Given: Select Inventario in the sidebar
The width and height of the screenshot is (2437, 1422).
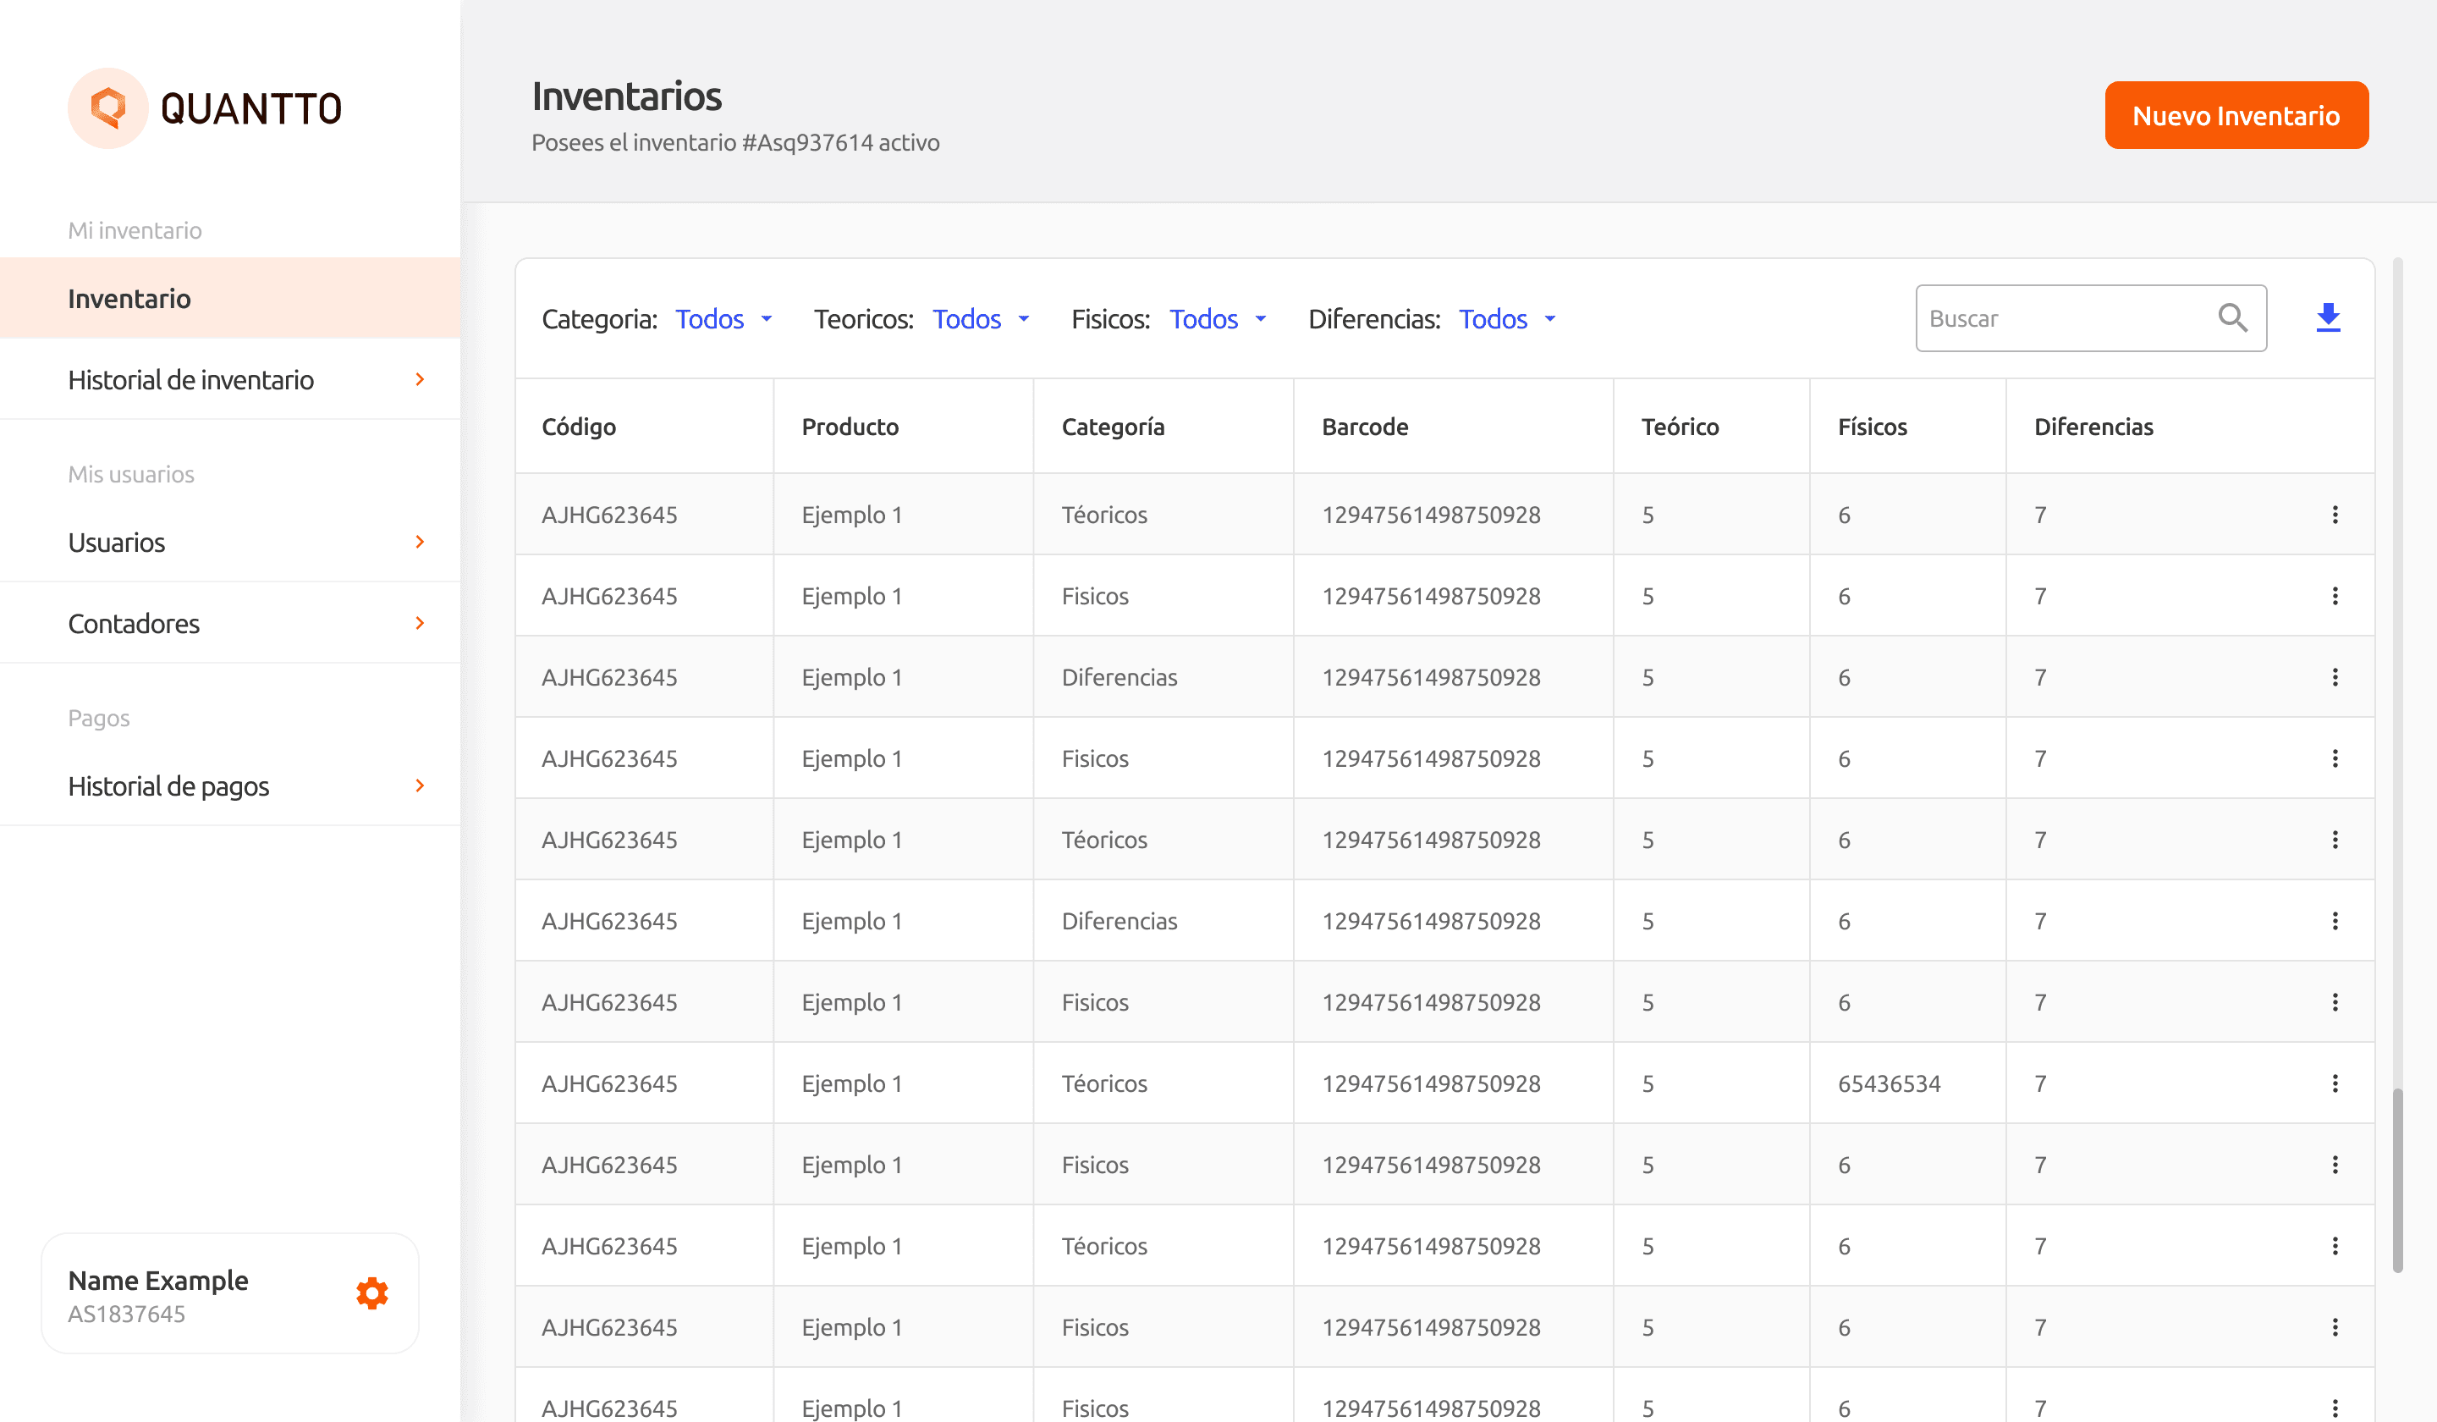Looking at the screenshot, I should tap(129, 298).
